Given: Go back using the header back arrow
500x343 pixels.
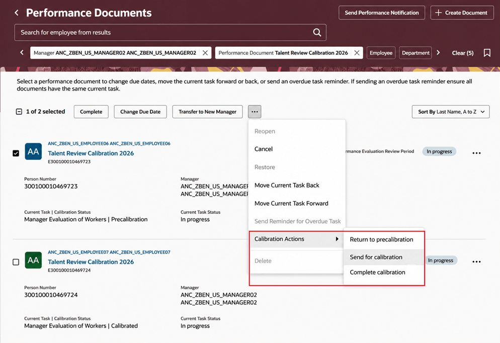Looking at the screenshot, I should point(17,13).
